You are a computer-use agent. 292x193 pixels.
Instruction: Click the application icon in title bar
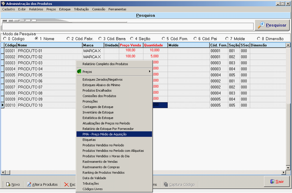(3, 4)
